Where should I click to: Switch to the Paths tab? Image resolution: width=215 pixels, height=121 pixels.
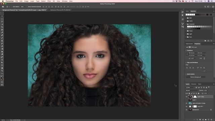coord(200,84)
